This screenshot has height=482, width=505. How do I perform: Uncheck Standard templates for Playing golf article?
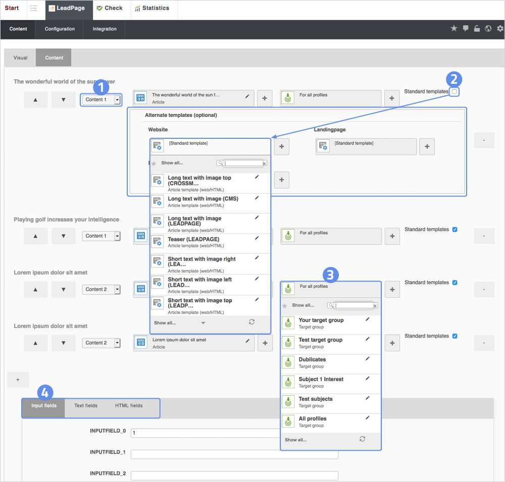click(454, 229)
